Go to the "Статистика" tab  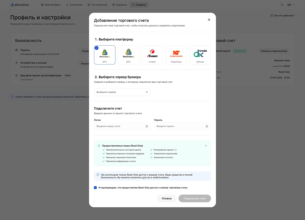pyautogui.click(x=74, y=5)
